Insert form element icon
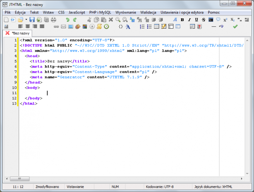Viewport: 254px width, 192px height. coord(178,26)
